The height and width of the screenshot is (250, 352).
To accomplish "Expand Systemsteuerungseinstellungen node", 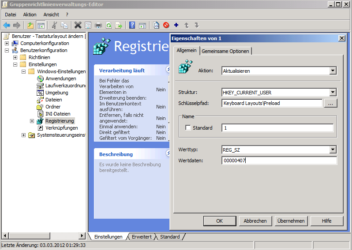I will (23, 135).
